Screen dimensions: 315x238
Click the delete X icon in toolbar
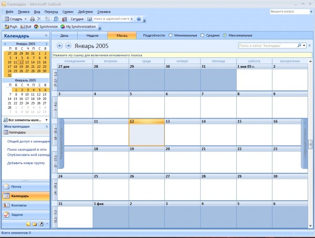click(x=39, y=19)
